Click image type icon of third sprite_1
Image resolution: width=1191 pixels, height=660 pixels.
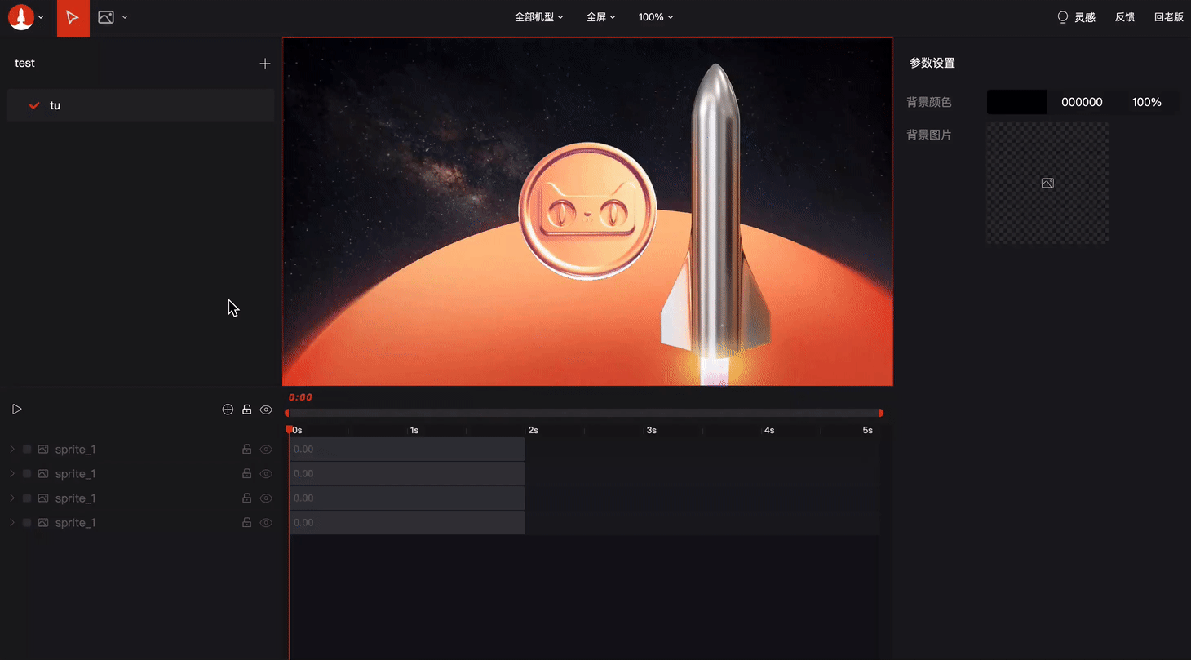point(43,498)
